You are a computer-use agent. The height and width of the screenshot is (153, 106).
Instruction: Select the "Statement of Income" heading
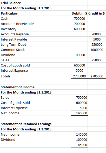click(18, 87)
